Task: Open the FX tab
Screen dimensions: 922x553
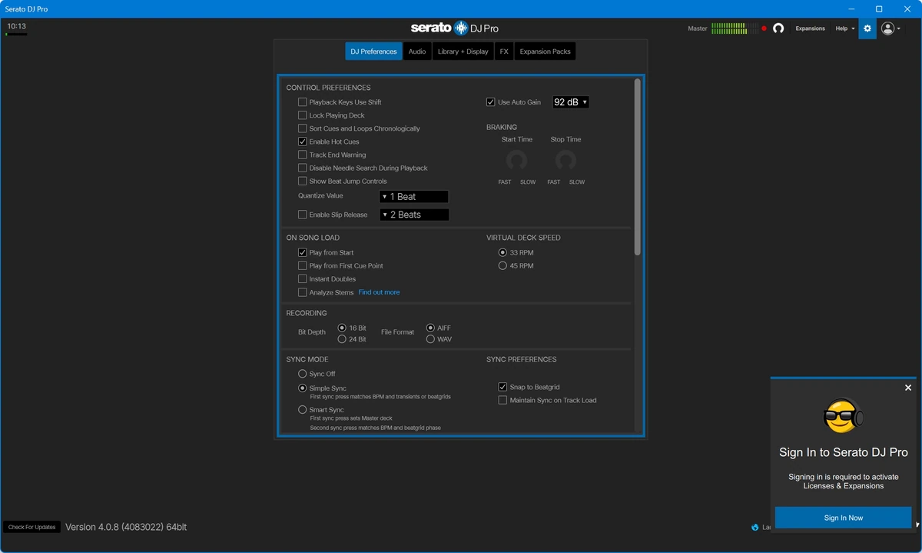Action: coord(504,52)
